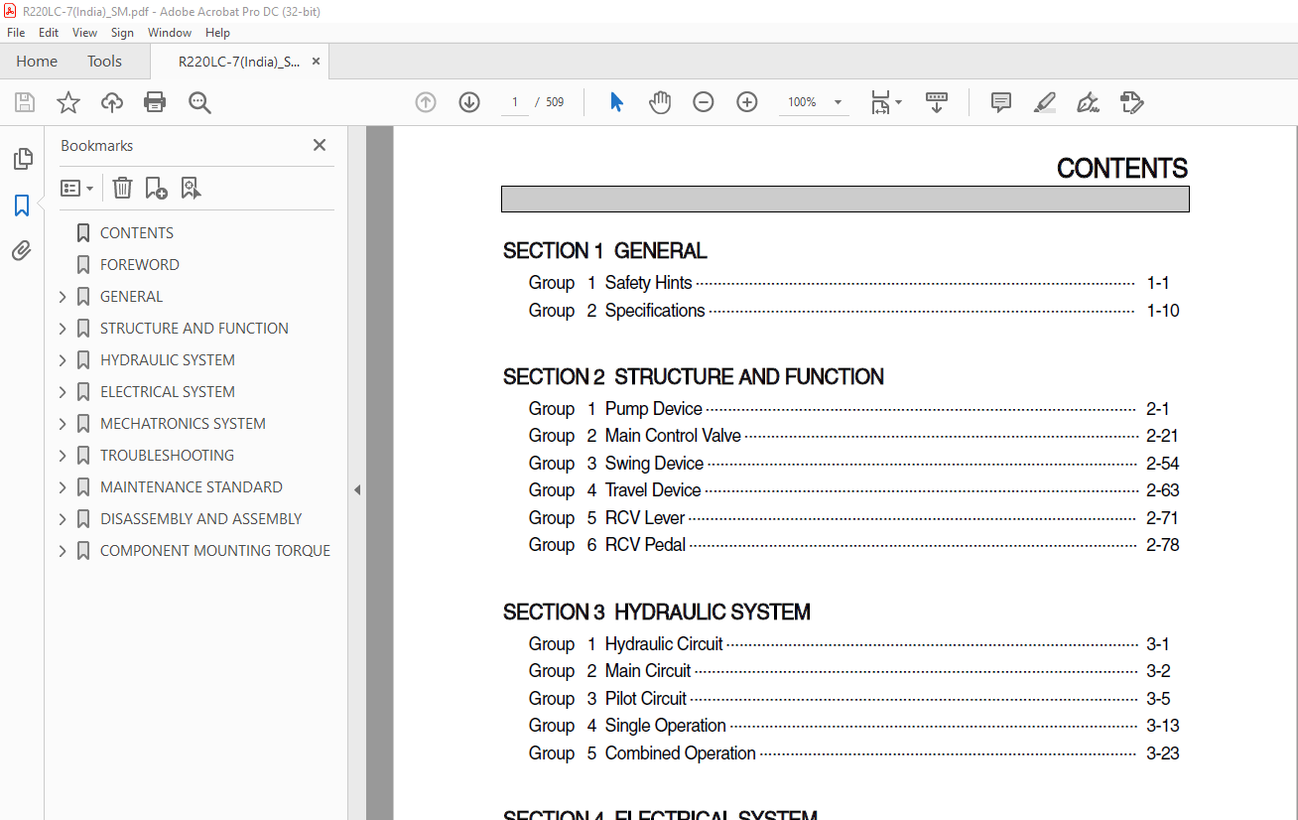Jump to the CONTENTS bookmark
1298x820 pixels.
click(x=137, y=233)
